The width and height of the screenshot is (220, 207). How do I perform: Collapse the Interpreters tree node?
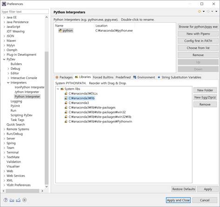[8, 82]
